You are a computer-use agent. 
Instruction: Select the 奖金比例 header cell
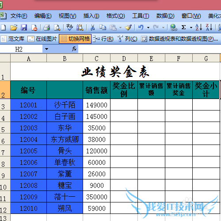[124, 90]
